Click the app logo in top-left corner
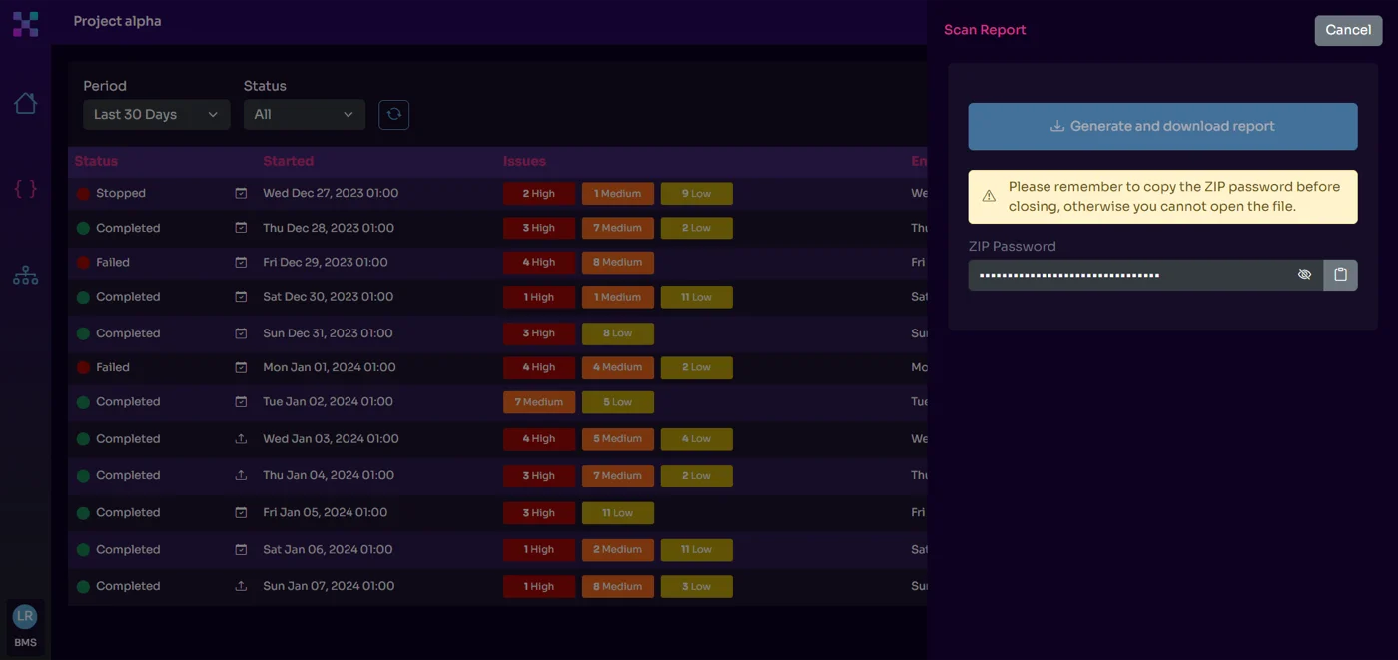This screenshot has height=660, width=1398. point(25,23)
